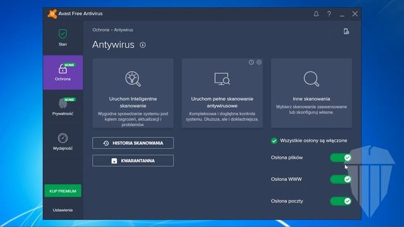This screenshot has height=227, width=404.
Task: Open Inne skanowania card
Action: pos(311,93)
